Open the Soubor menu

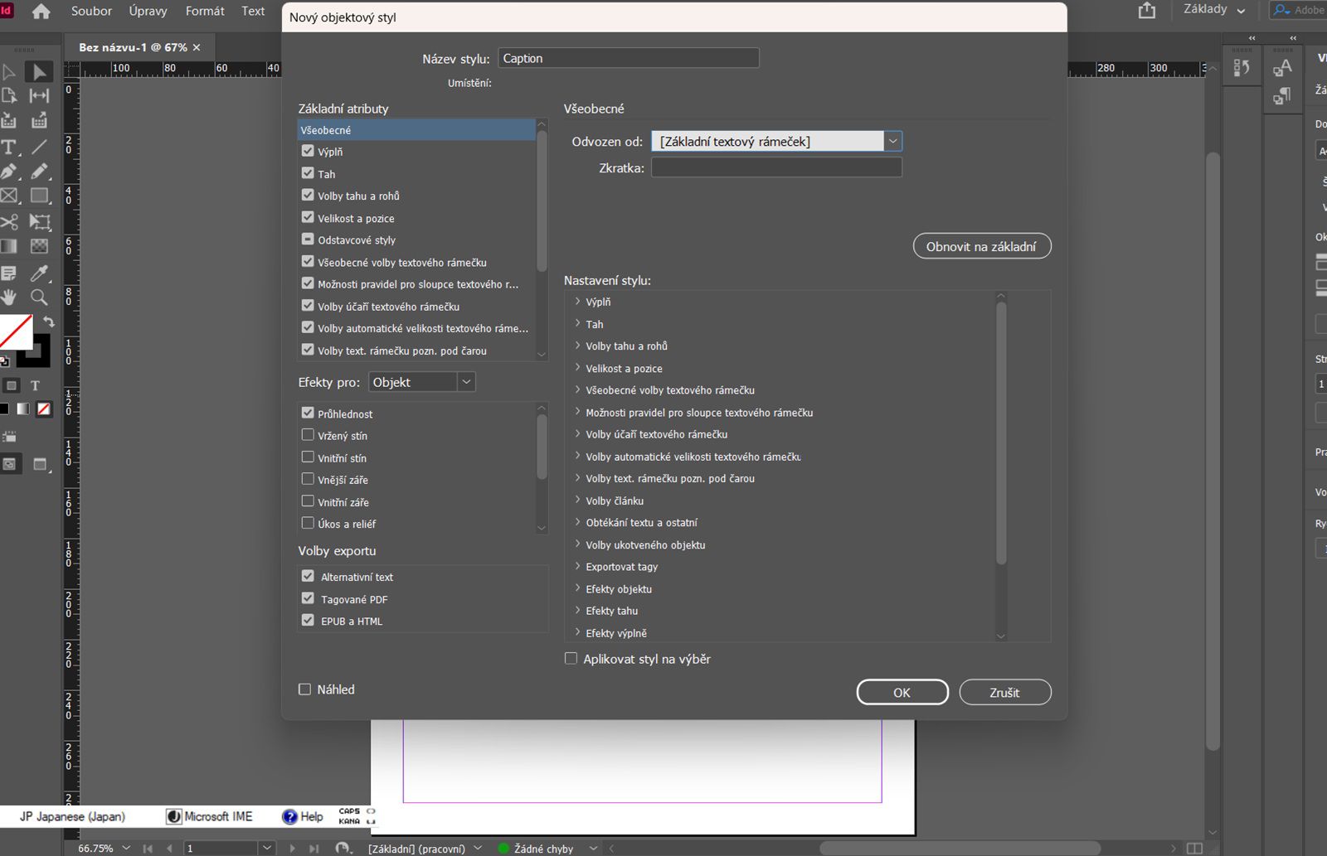pos(91,11)
